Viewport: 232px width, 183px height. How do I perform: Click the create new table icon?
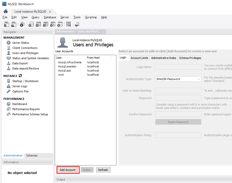[38, 24]
